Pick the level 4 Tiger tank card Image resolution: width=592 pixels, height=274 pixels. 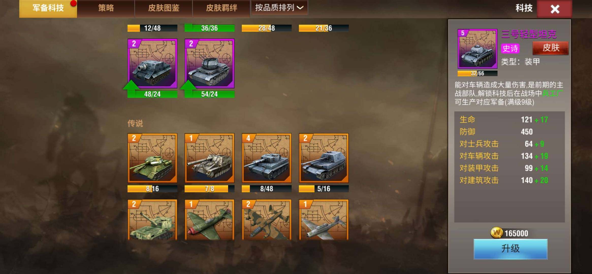click(x=267, y=158)
